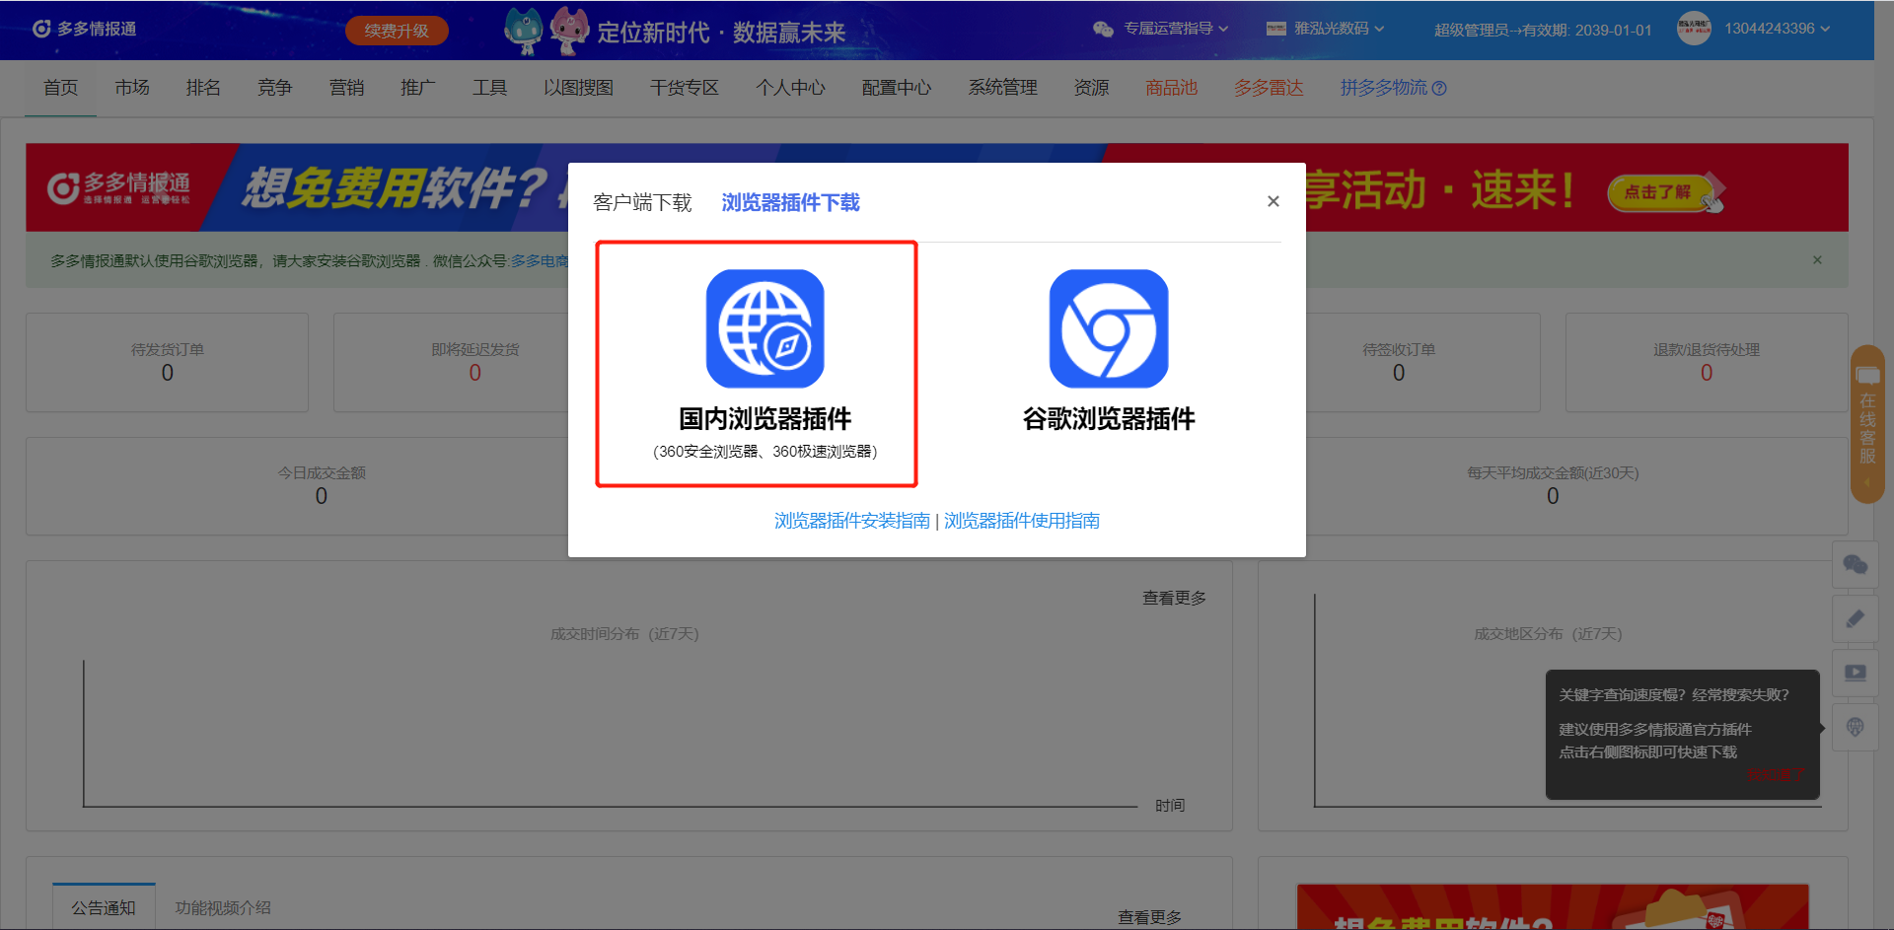Dismiss the green notice bar
The width and height of the screenshot is (1894, 930).
1817,260
